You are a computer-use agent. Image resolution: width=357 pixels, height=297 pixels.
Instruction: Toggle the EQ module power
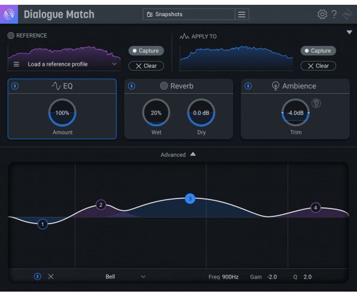pos(15,86)
